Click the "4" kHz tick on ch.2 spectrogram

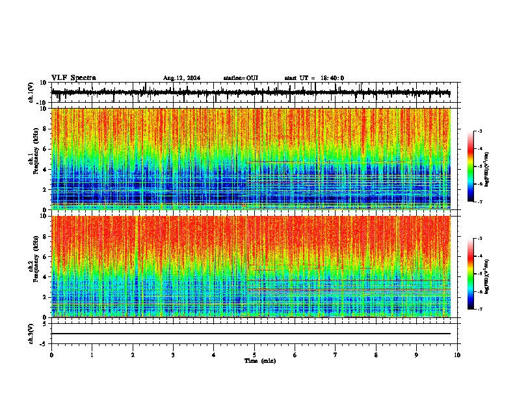[x=46, y=277]
